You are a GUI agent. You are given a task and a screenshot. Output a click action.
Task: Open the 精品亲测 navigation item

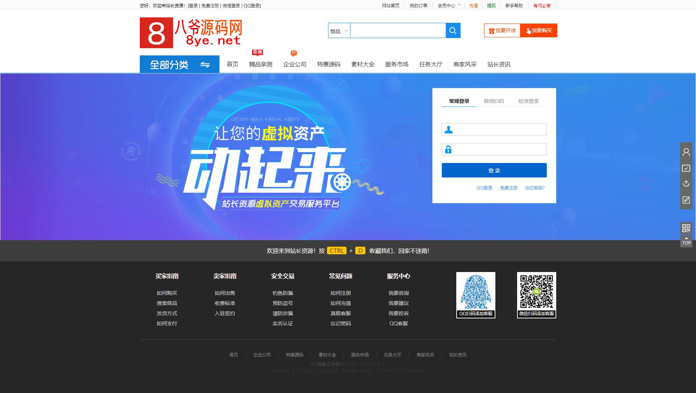coord(261,64)
